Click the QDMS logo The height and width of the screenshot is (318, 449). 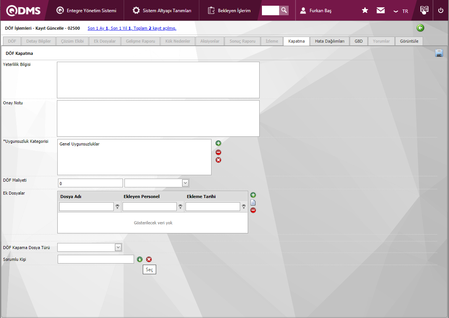click(x=24, y=11)
